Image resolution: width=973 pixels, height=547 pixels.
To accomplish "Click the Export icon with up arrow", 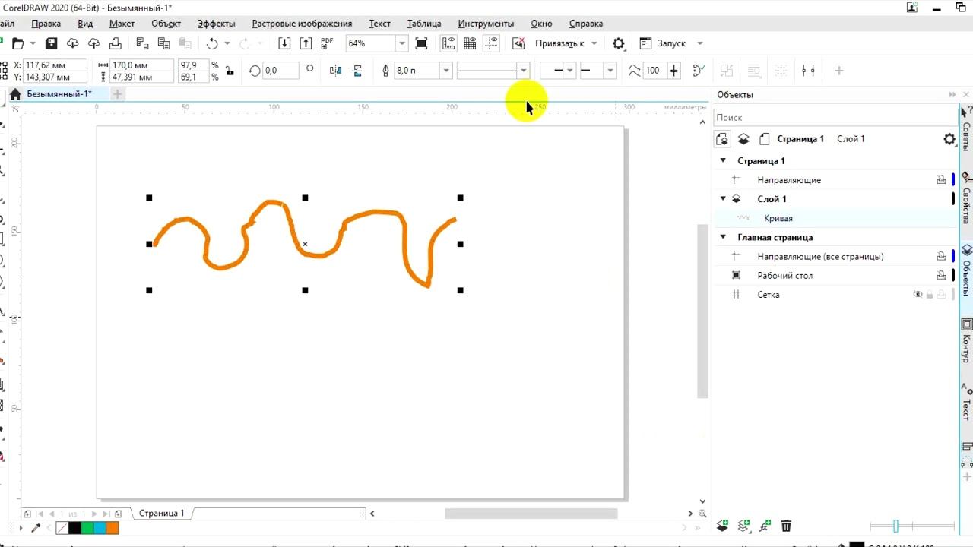I will [306, 43].
